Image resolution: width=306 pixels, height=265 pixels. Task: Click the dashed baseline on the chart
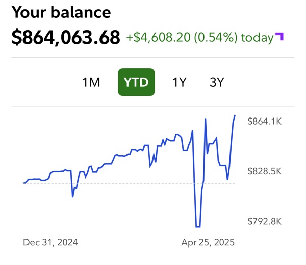pyautogui.click(x=127, y=183)
